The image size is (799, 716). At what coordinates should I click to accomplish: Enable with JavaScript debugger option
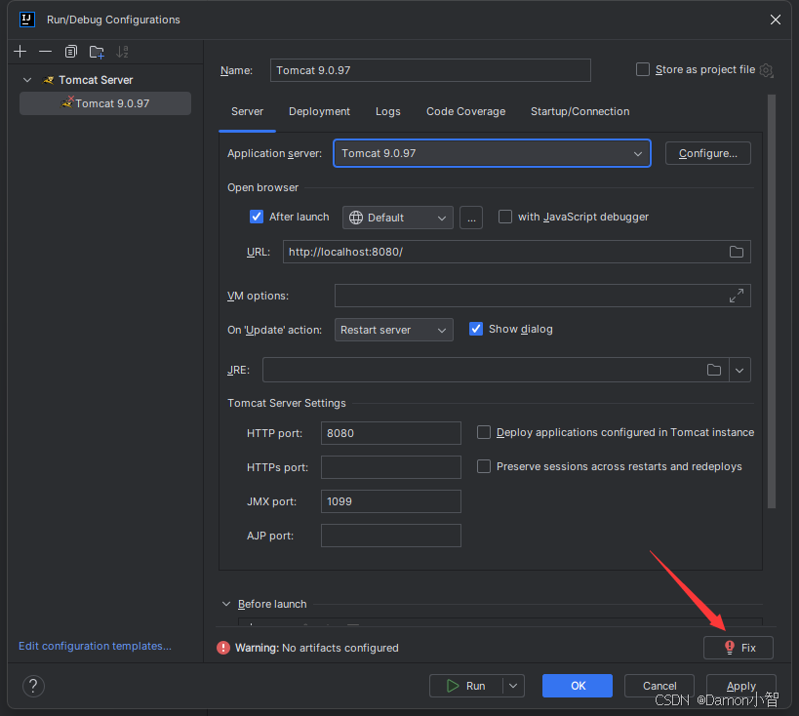[x=505, y=217]
